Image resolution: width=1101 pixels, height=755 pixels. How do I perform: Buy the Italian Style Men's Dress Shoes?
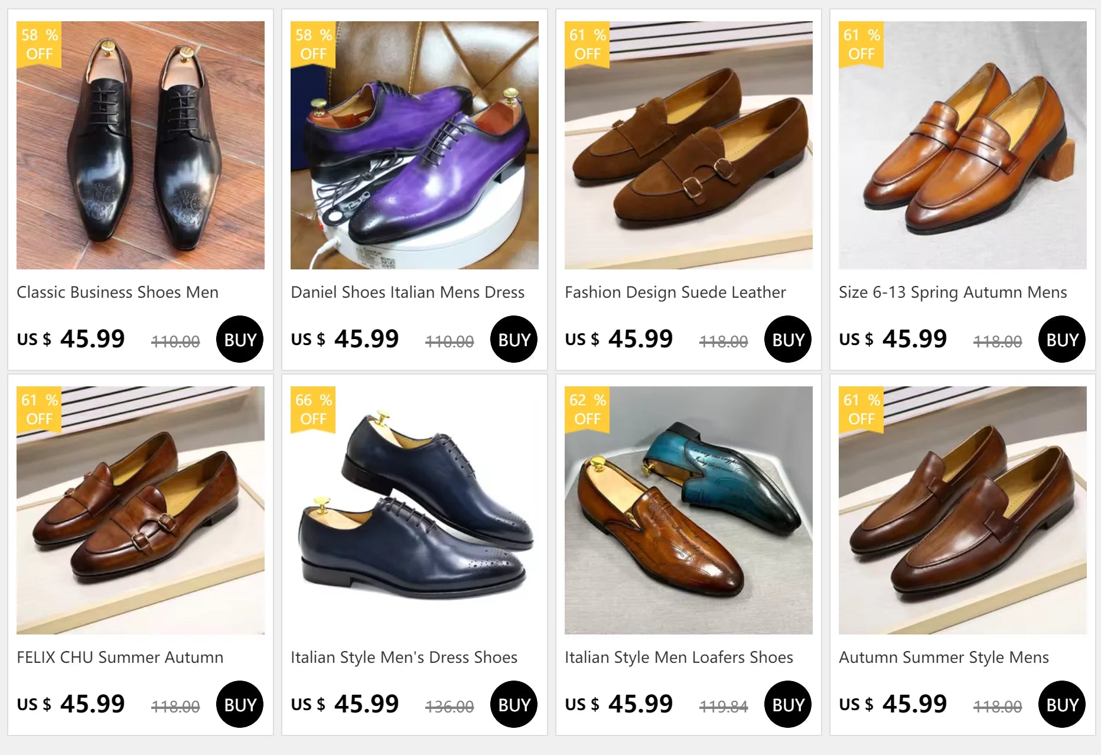(514, 705)
